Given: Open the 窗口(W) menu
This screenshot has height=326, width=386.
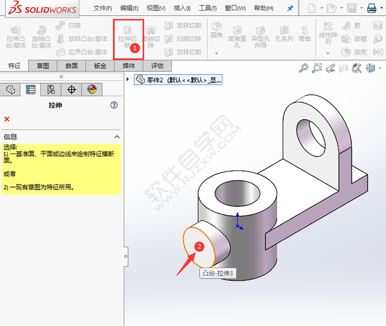Looking at the screenshot, I should pos(235,9).
